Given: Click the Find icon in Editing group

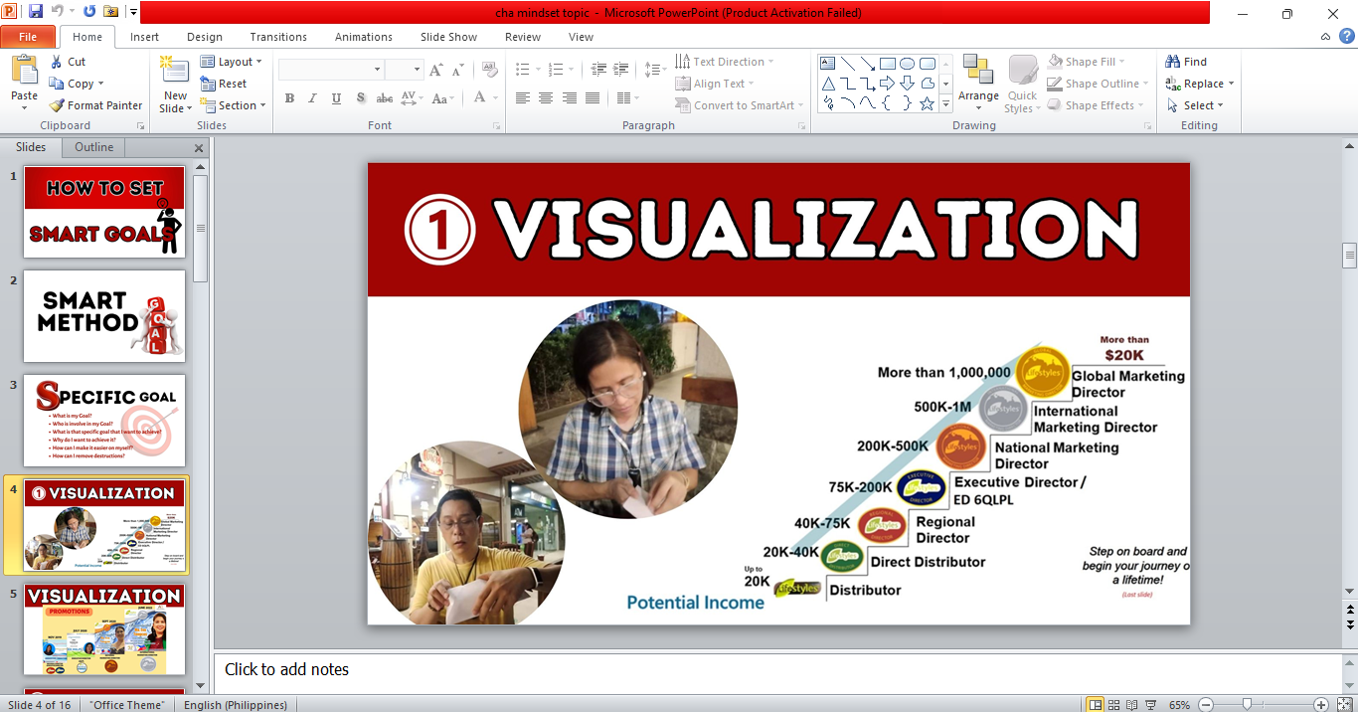Looking at the screenshot, I should tap(1186, 62).
